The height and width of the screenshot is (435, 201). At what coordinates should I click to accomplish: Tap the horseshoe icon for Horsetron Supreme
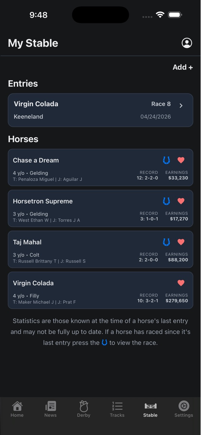click(x=166, y=201)
